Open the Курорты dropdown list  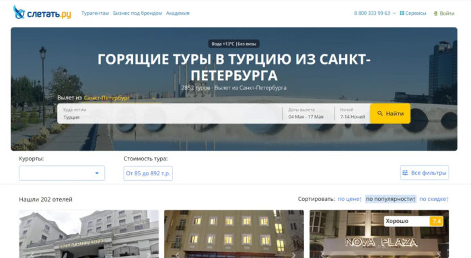(x=62, y=173)
